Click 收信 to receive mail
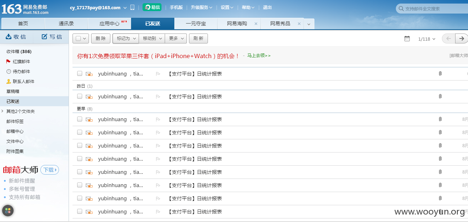Image resolution: width=468 pixels, height=222 pixels. pos(16,37)
